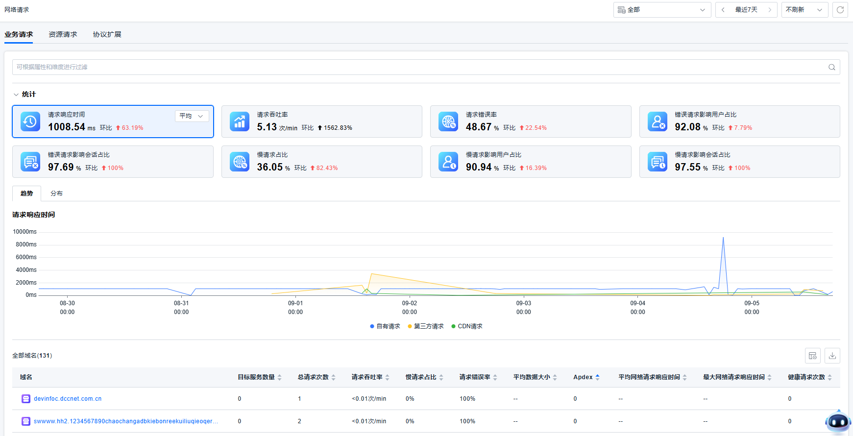Image resolution: width=853 pixels, height=436 pixels.
Task: Click the download export icon
Action: tap(832, 356)
